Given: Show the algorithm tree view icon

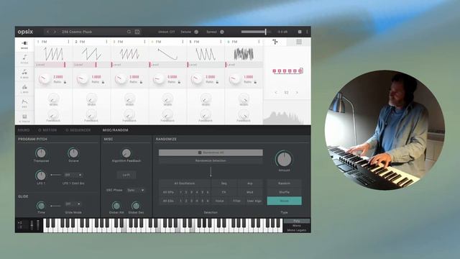Looking at the screenshot, I should tap(275, 42).
